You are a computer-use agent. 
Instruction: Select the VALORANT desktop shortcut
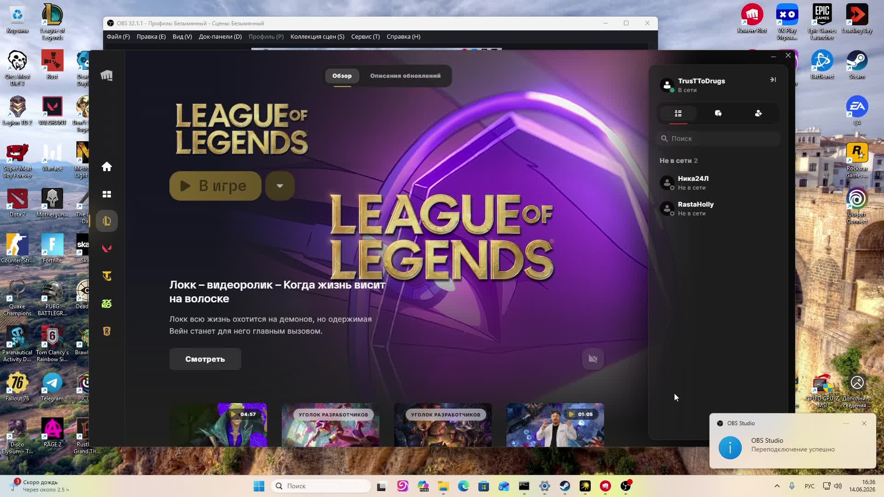click(x=52, y=111)
